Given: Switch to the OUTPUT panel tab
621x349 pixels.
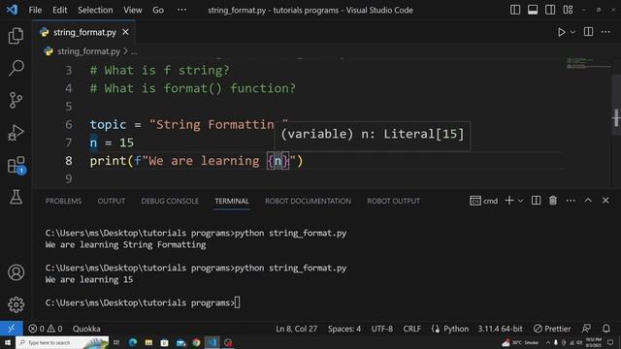Looking at the screenshot, I should [112, 201].
